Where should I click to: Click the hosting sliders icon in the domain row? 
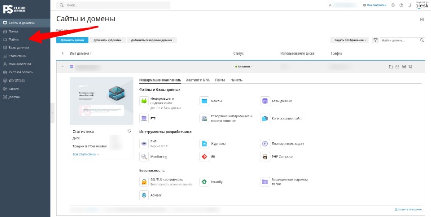pos(411,67)
